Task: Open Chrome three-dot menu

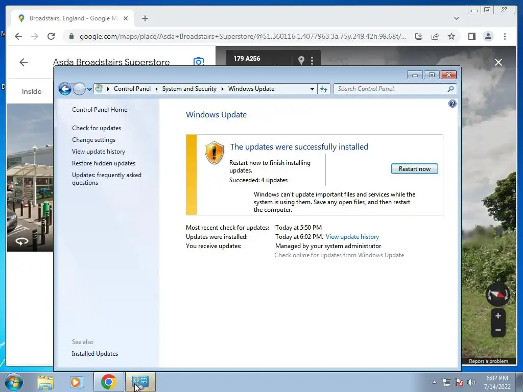Action: click(x=505, y=36)
